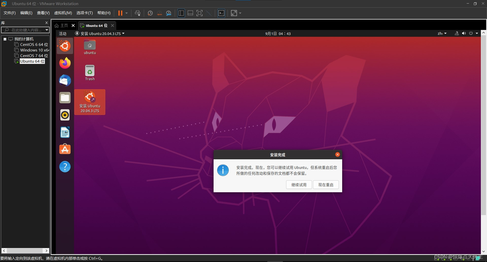Screen dimensions: 487x262
Task: Open the 文件(F) menu
Action: (10, 13)
